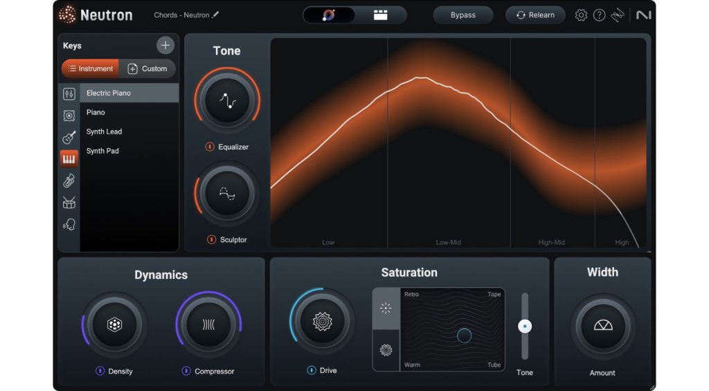709x391 pixels.
Task: Select the brass/wind instrument category icon
Action: pyautogui.click(x=69, y=181)
